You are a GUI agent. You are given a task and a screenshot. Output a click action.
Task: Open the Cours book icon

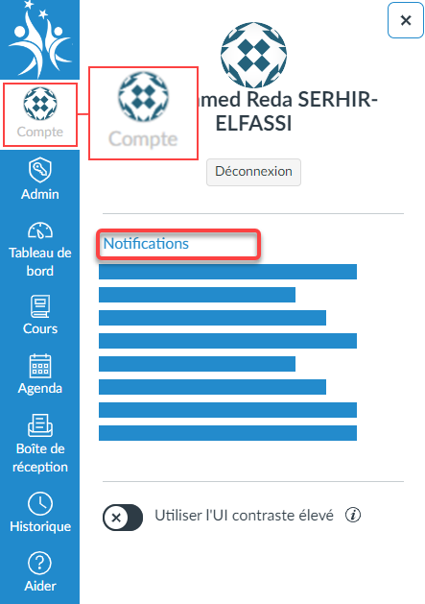click(40, 306)
